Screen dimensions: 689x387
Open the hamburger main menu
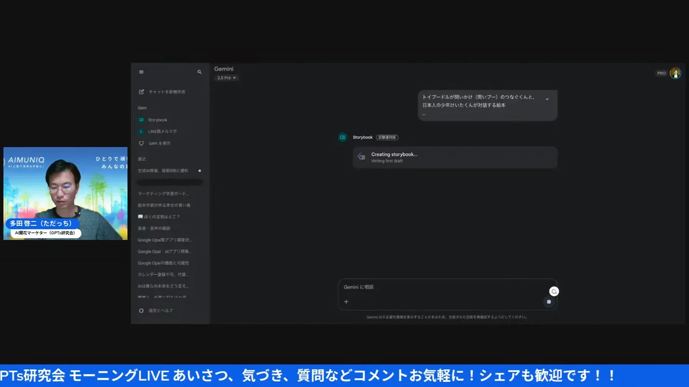tap(141, 72)
